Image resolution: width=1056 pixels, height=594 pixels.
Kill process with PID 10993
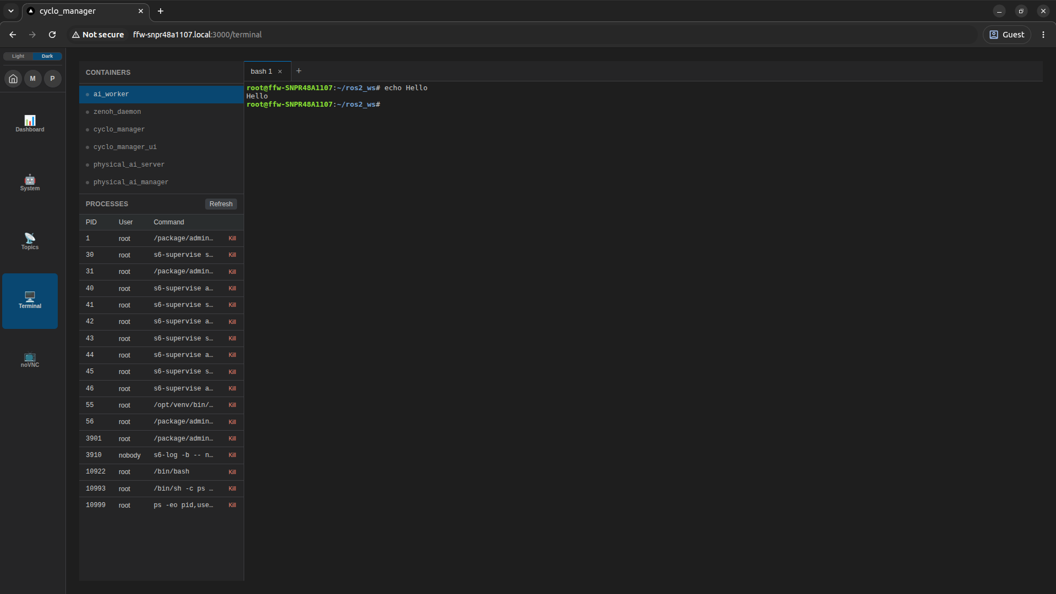[232, 489]
